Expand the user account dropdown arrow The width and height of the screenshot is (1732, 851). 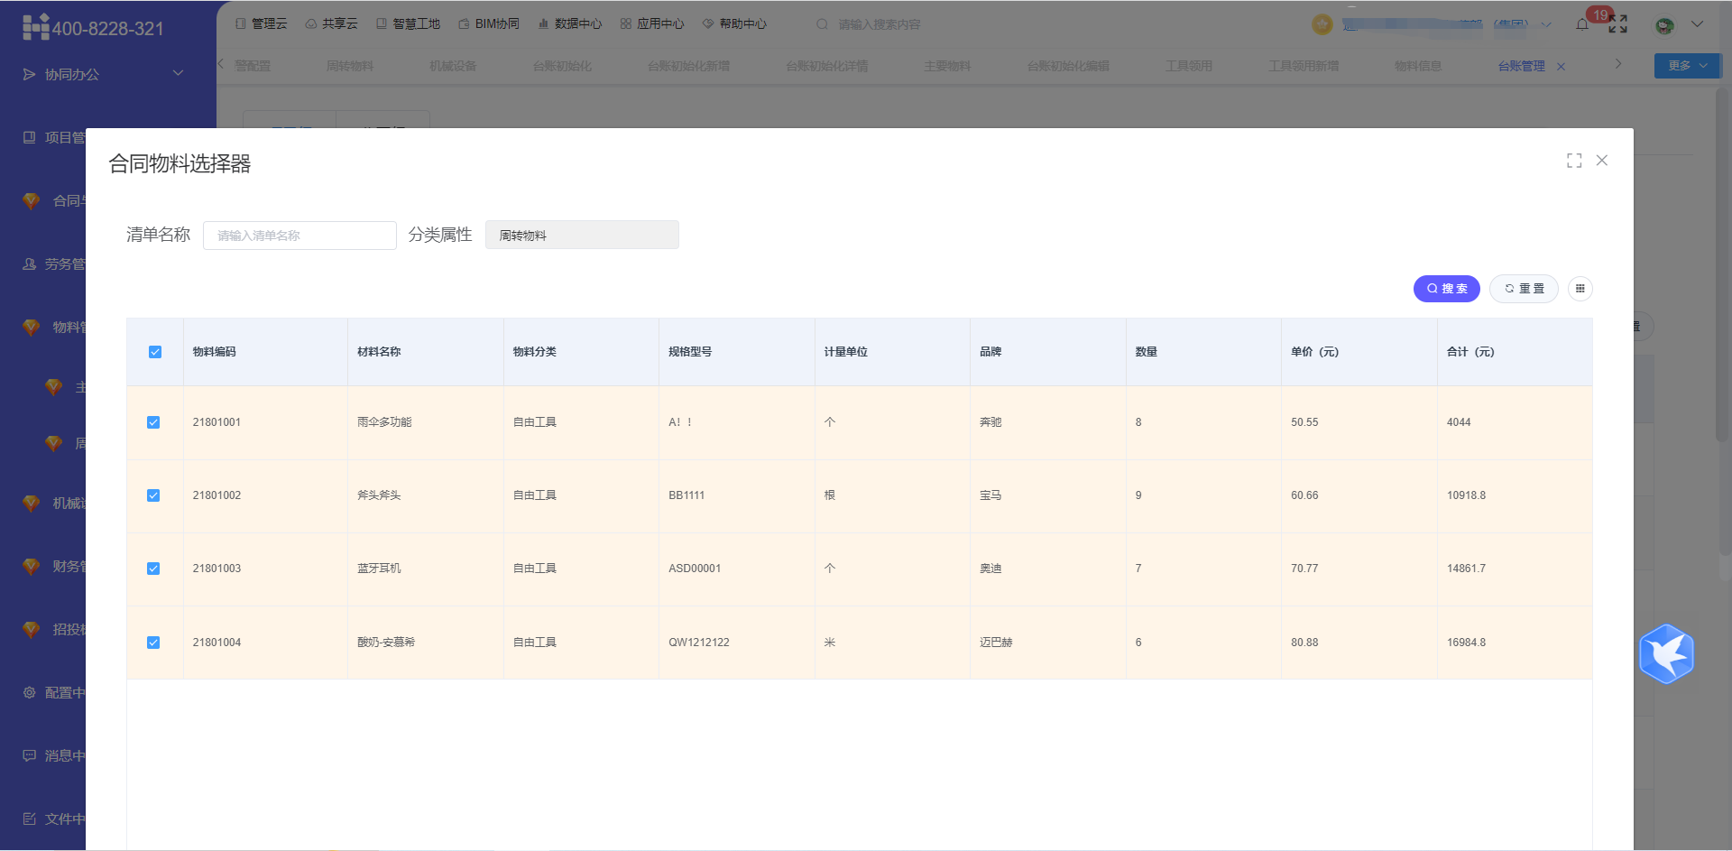[x=1697, y=24]
